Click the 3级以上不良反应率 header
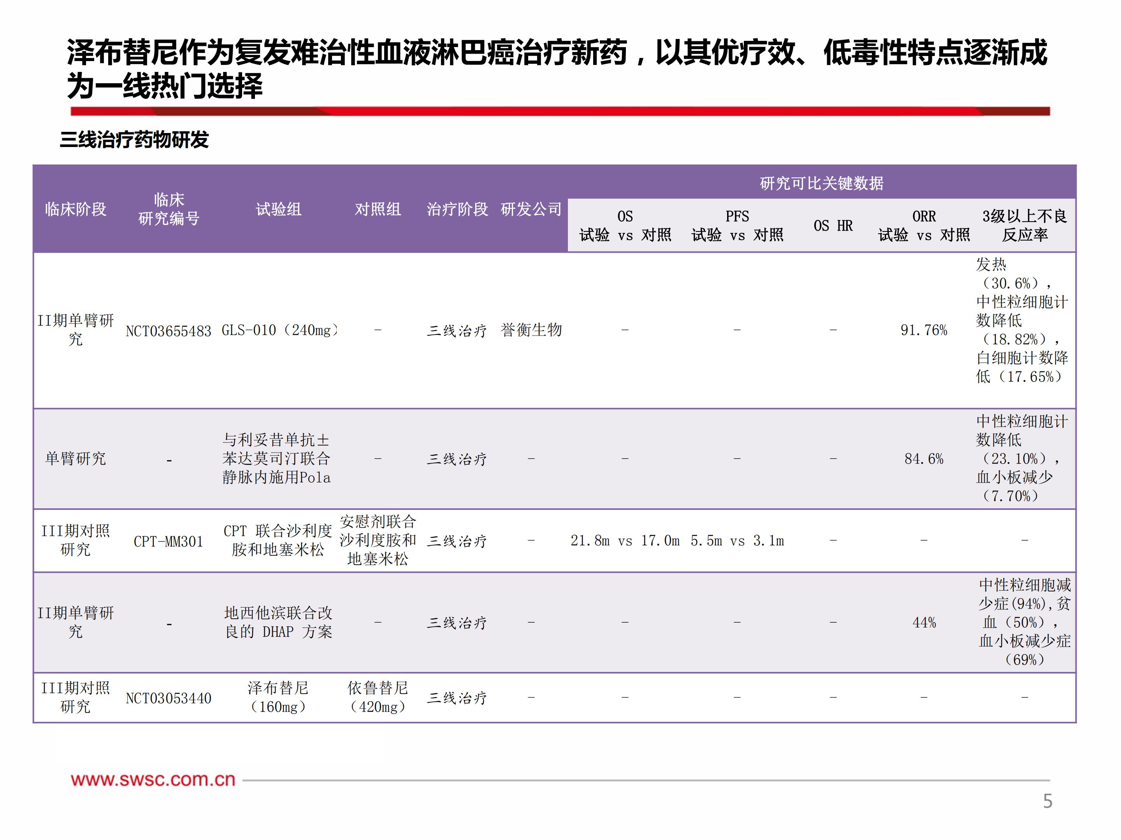1121x840 pixels. (x=1025, y=226)
